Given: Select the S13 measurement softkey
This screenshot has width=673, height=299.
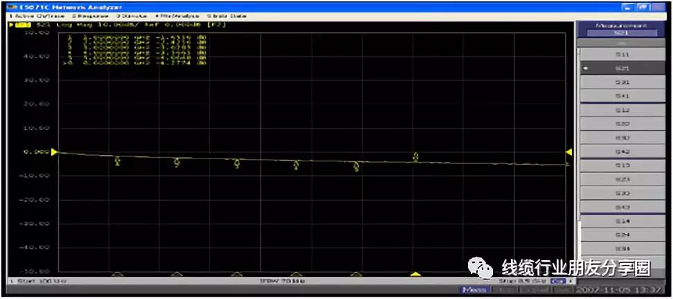Looking at the screenshot, I should point(622,165).
